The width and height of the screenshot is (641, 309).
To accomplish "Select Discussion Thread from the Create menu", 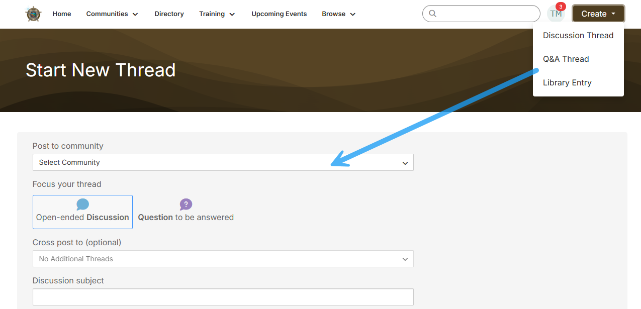I will point(578,35).
